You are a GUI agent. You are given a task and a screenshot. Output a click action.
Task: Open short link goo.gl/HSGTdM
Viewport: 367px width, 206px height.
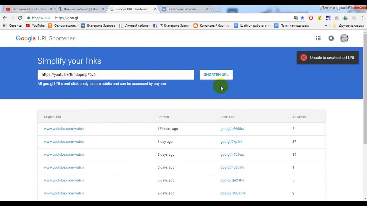click(233, 193)
